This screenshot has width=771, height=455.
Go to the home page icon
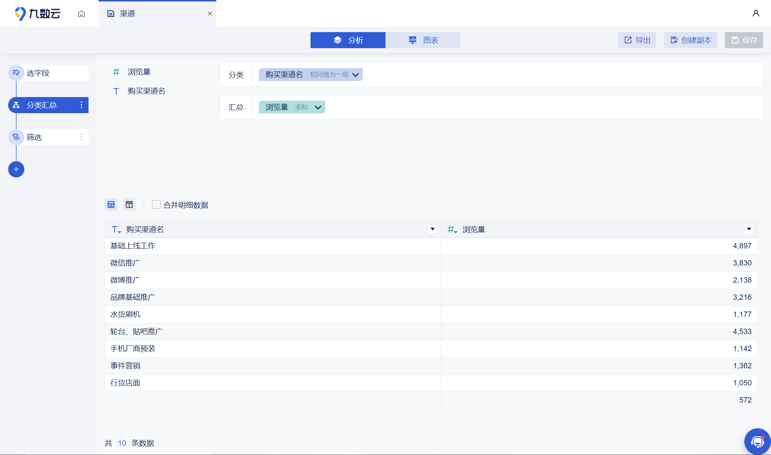pyautogui.click(x=81, y=14)
